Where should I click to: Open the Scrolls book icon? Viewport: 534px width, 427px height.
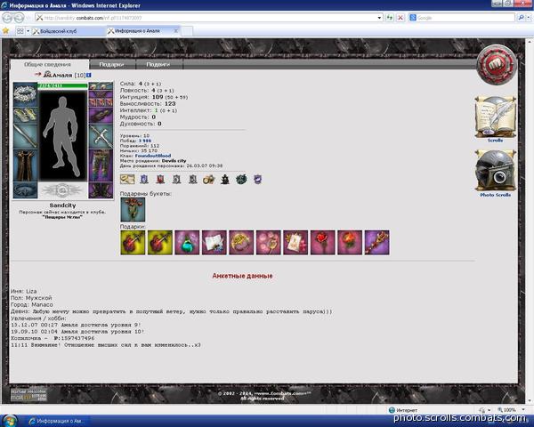[x=496, y=117]
